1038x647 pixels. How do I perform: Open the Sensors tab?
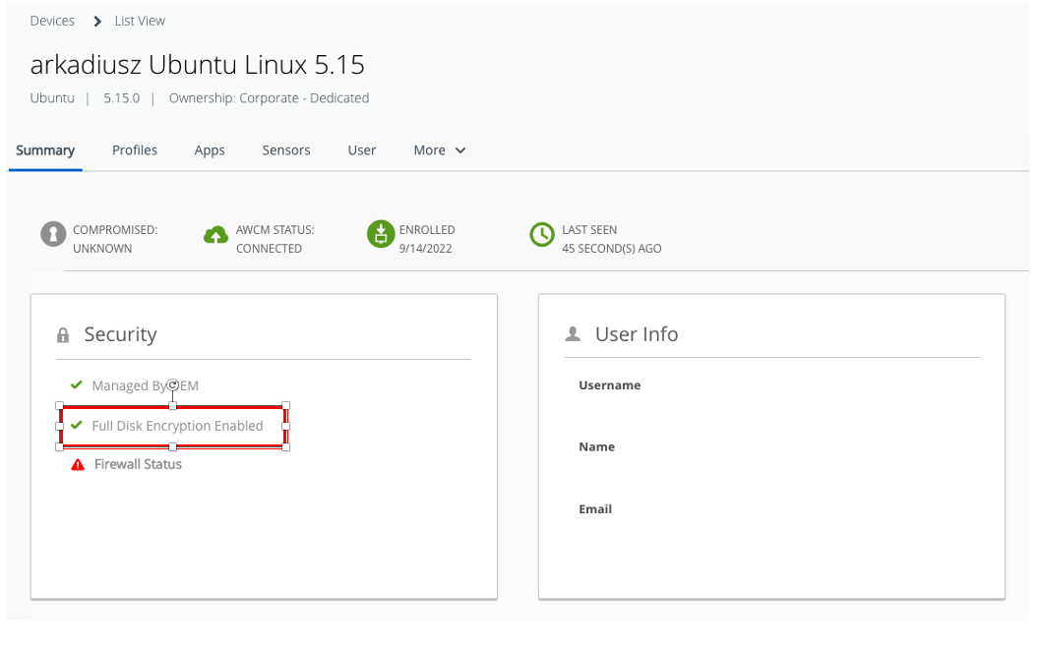pyautogui.click(x=286, y=150)
